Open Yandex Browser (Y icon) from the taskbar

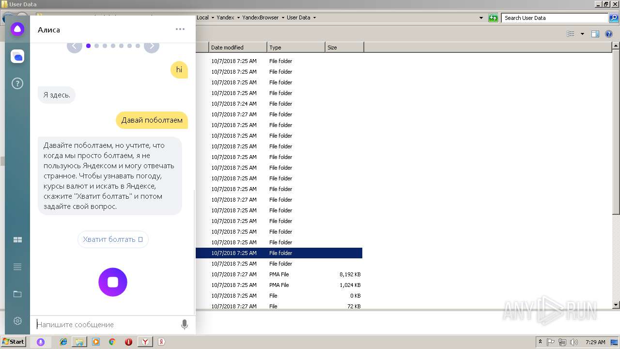145,342
